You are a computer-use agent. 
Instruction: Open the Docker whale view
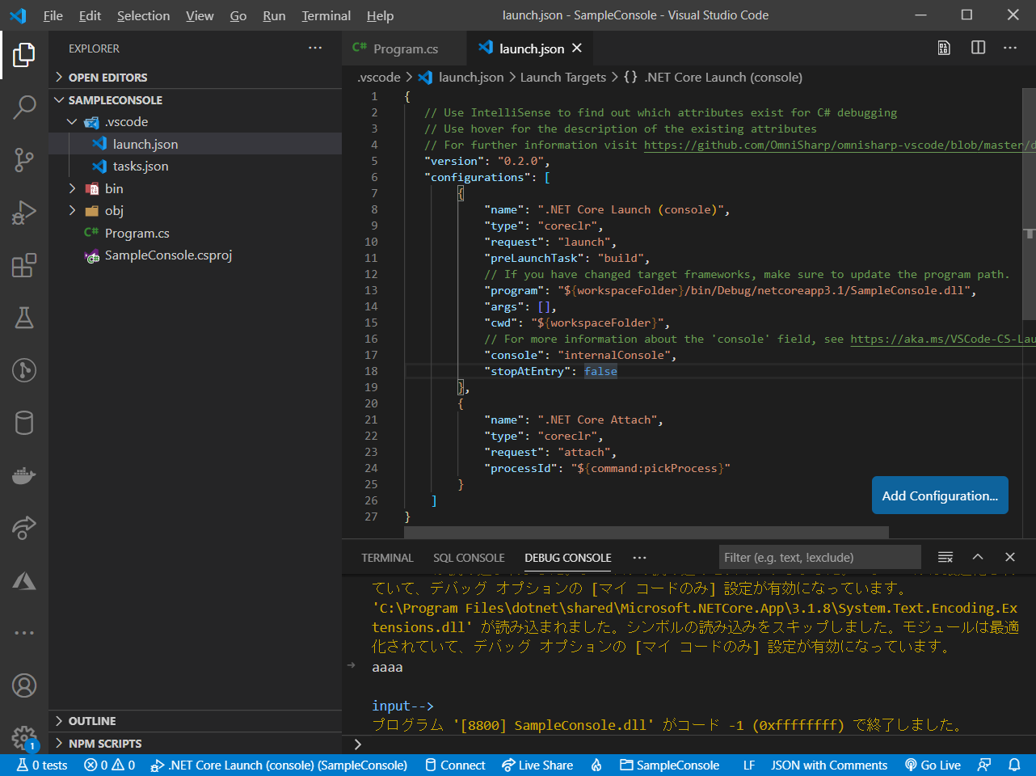click(24, 475)
